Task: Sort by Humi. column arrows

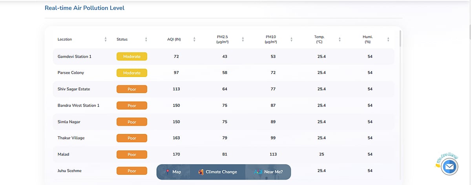Action: [x=388, y=39]
